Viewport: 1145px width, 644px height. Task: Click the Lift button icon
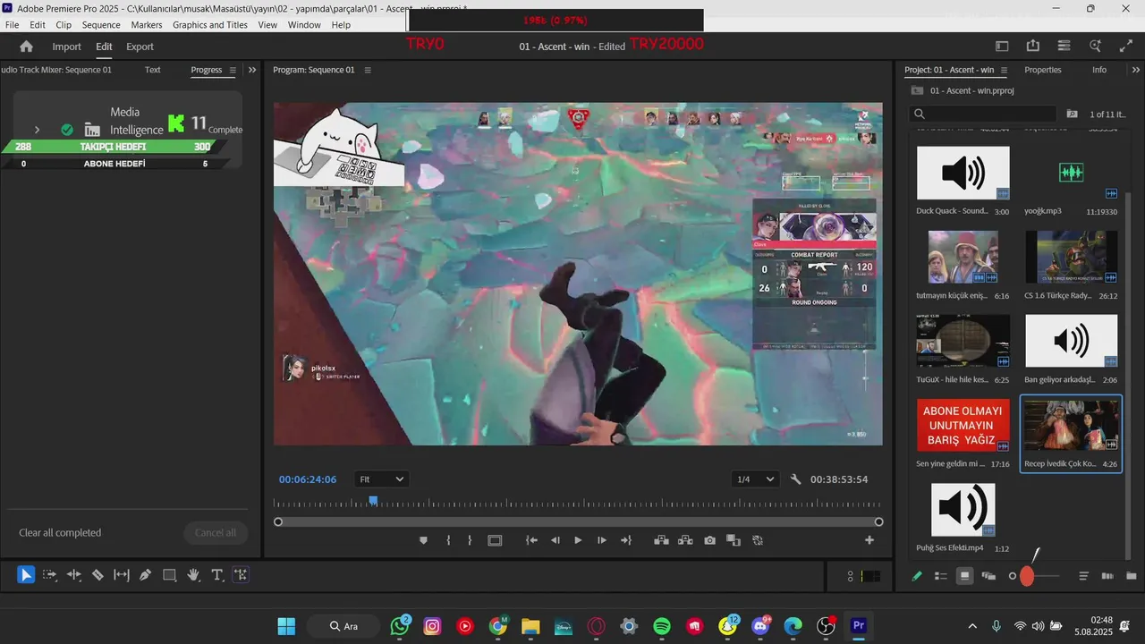tap(661, 540)
